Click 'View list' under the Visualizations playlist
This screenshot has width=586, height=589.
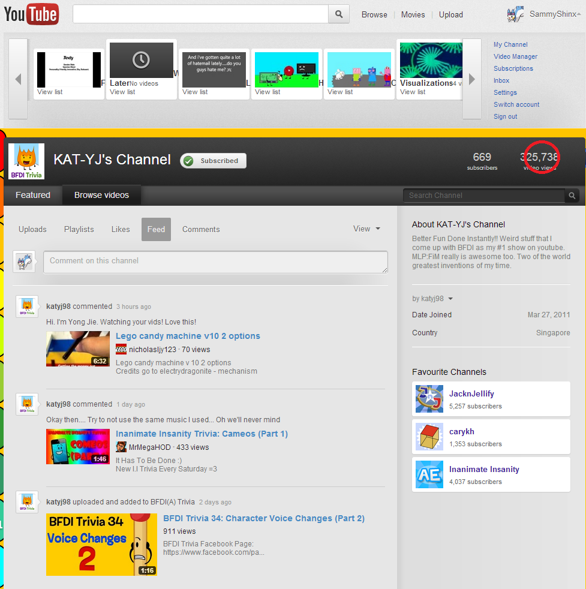(x=413, y=92)
